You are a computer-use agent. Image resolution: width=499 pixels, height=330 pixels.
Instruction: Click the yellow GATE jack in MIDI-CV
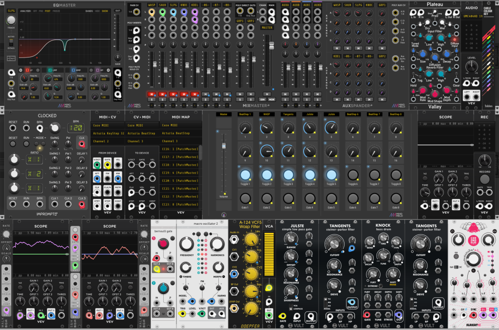coord(107,165)
